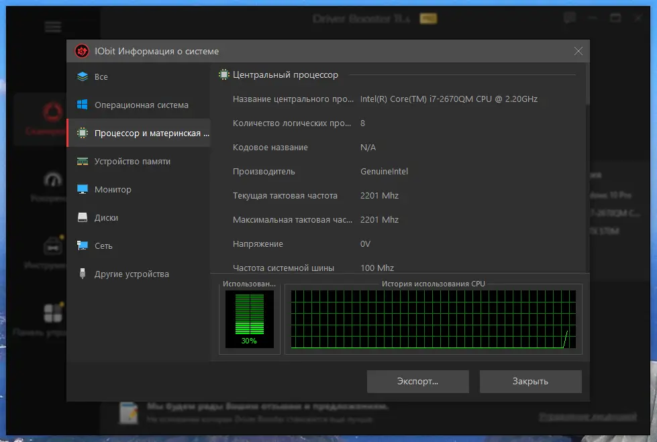Open the Операционная система section

138,105
